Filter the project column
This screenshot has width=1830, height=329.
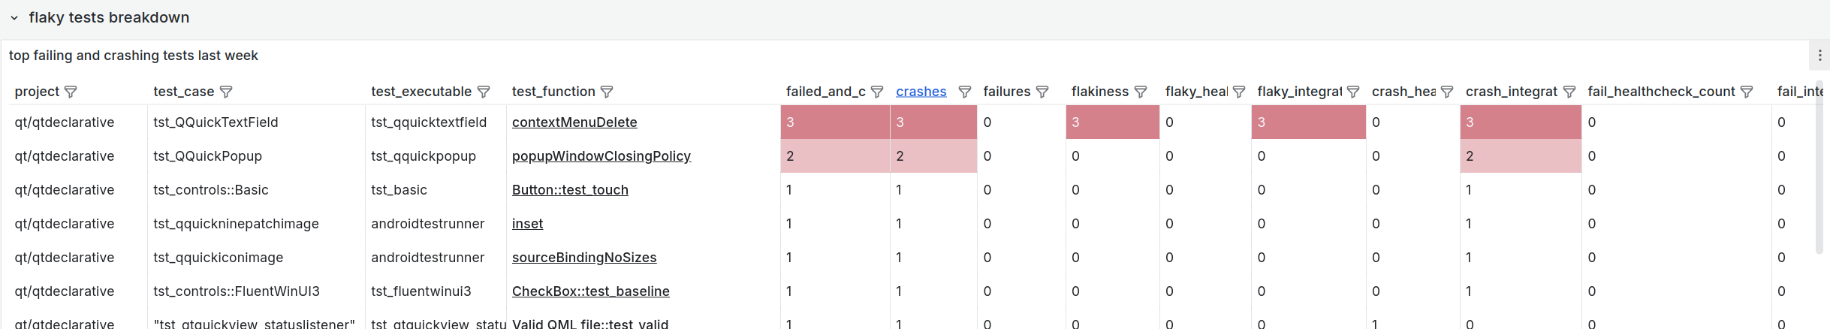tap(71, 92)
